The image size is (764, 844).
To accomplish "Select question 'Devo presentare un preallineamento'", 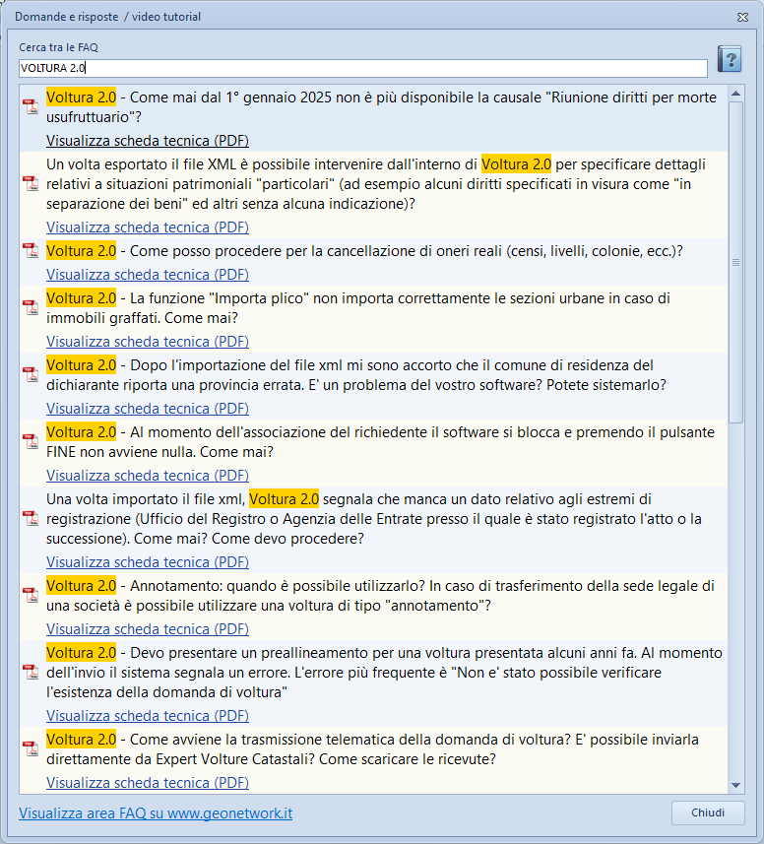I will (384, 673).
